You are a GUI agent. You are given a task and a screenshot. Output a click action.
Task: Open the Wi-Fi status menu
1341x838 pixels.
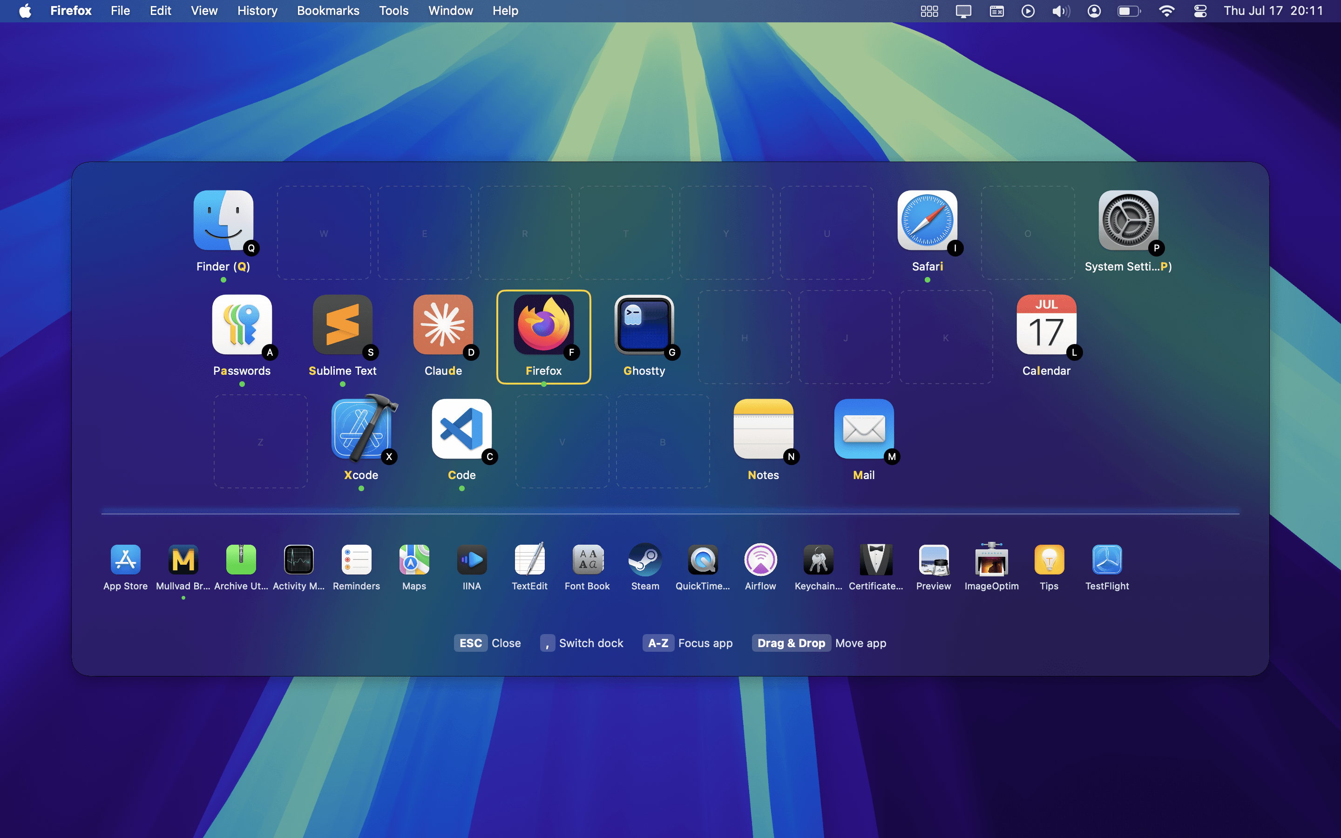[1166, 11]
